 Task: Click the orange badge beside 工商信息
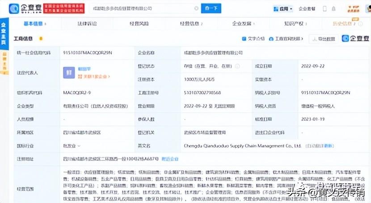click(41, 38)
